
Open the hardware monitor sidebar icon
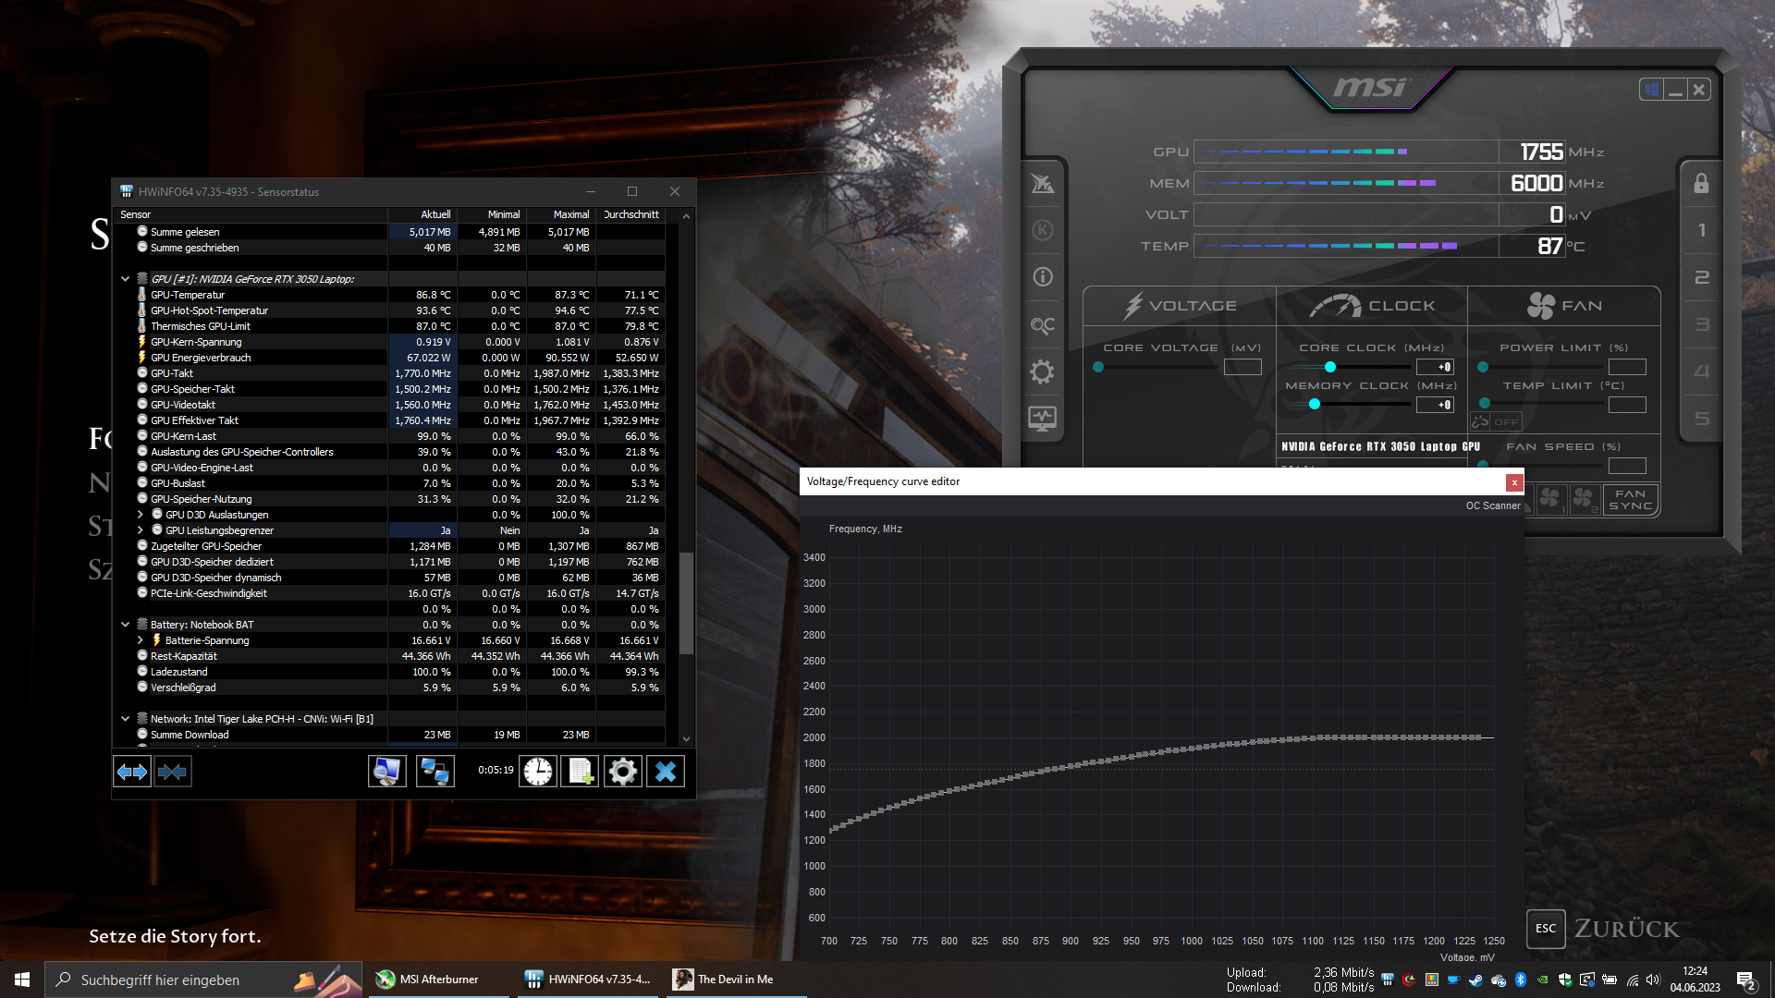point(1042,419)
